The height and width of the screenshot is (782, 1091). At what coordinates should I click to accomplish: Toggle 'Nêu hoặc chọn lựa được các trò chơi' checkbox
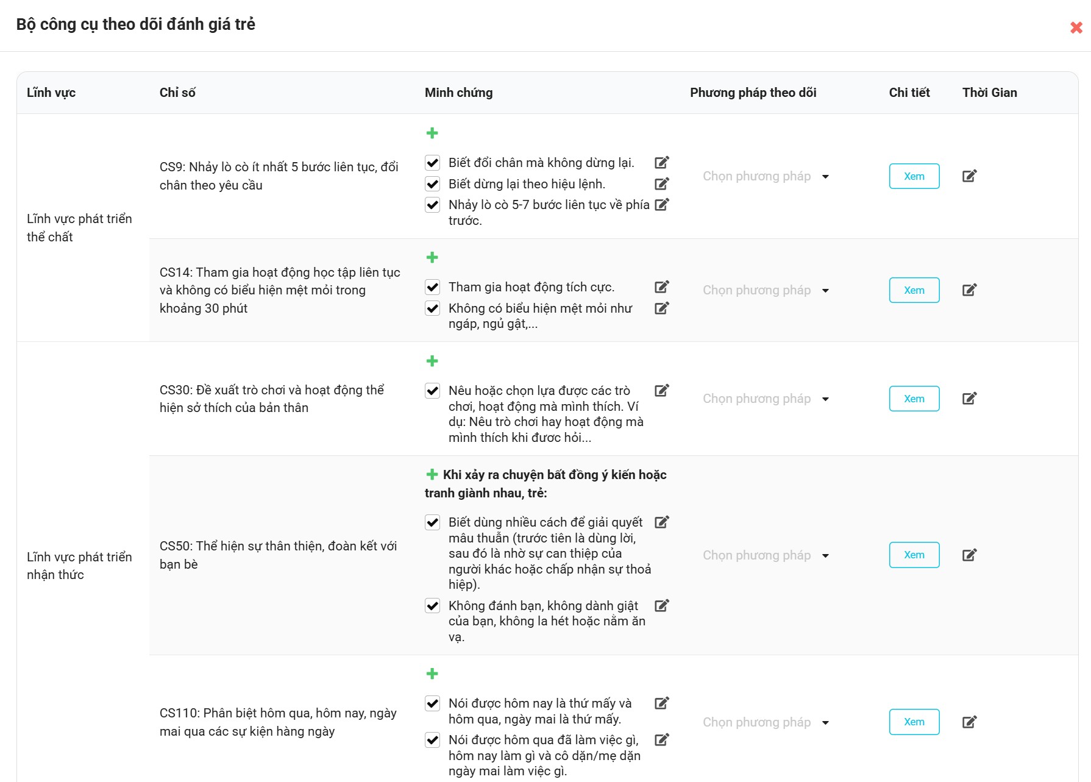pyautogui.click(x=433, y=391)
